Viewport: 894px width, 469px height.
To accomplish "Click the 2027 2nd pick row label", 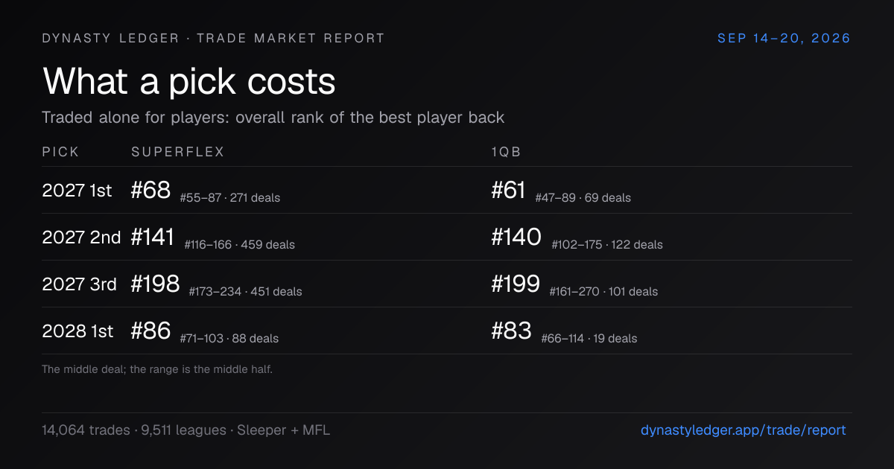I will point(81,237).
